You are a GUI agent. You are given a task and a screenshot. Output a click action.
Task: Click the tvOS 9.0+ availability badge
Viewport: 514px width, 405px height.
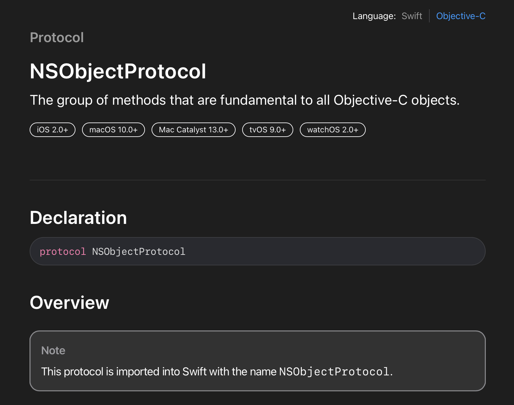point(268,130)
